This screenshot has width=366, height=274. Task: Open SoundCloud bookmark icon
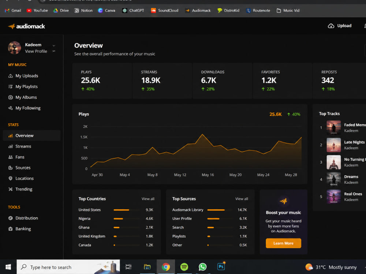153,11
